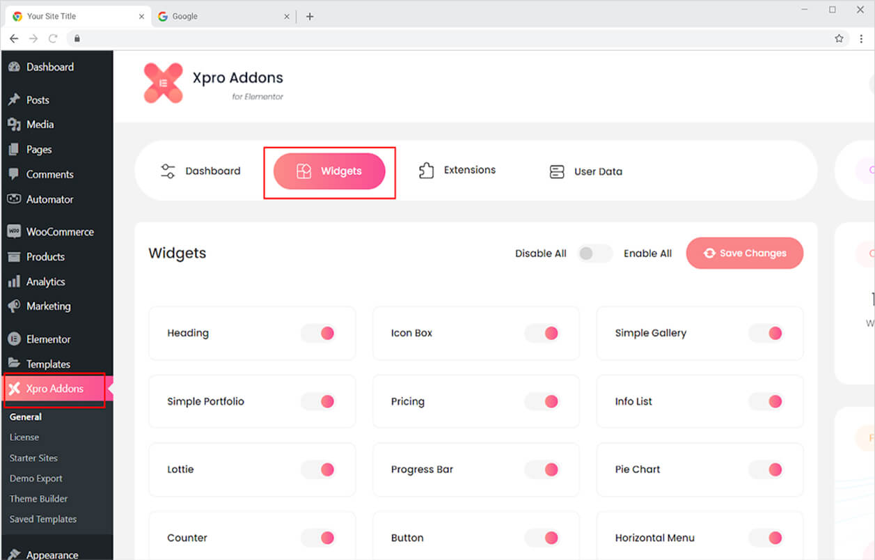Select the Analytics bar-chart icon
875x560 pixels.
[15, 281]
